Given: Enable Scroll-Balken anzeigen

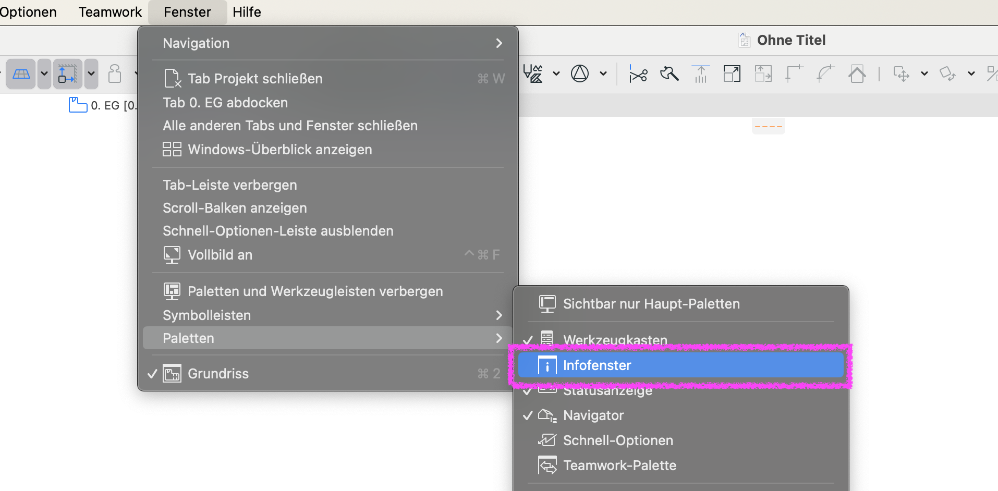Looking at the screenshot, I should [x=328, y=208].
